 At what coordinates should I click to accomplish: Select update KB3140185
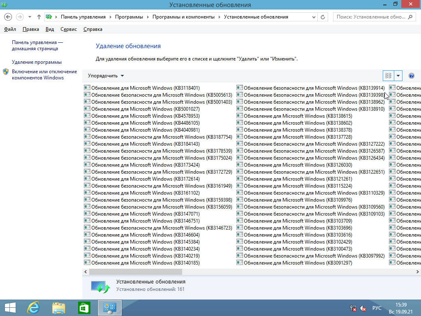tap(142, 263)
